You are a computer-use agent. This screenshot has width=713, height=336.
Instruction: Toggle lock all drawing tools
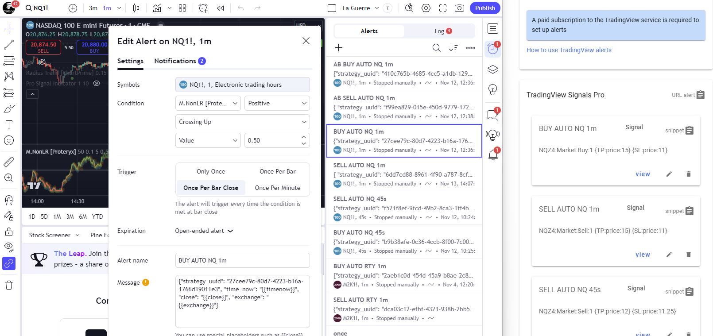click(x=9, y=232)
